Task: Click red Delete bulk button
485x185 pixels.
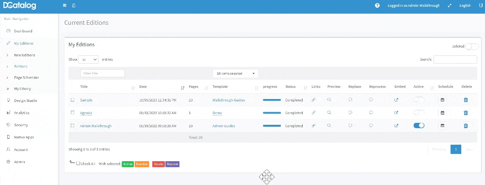Action: pos(159,164)
